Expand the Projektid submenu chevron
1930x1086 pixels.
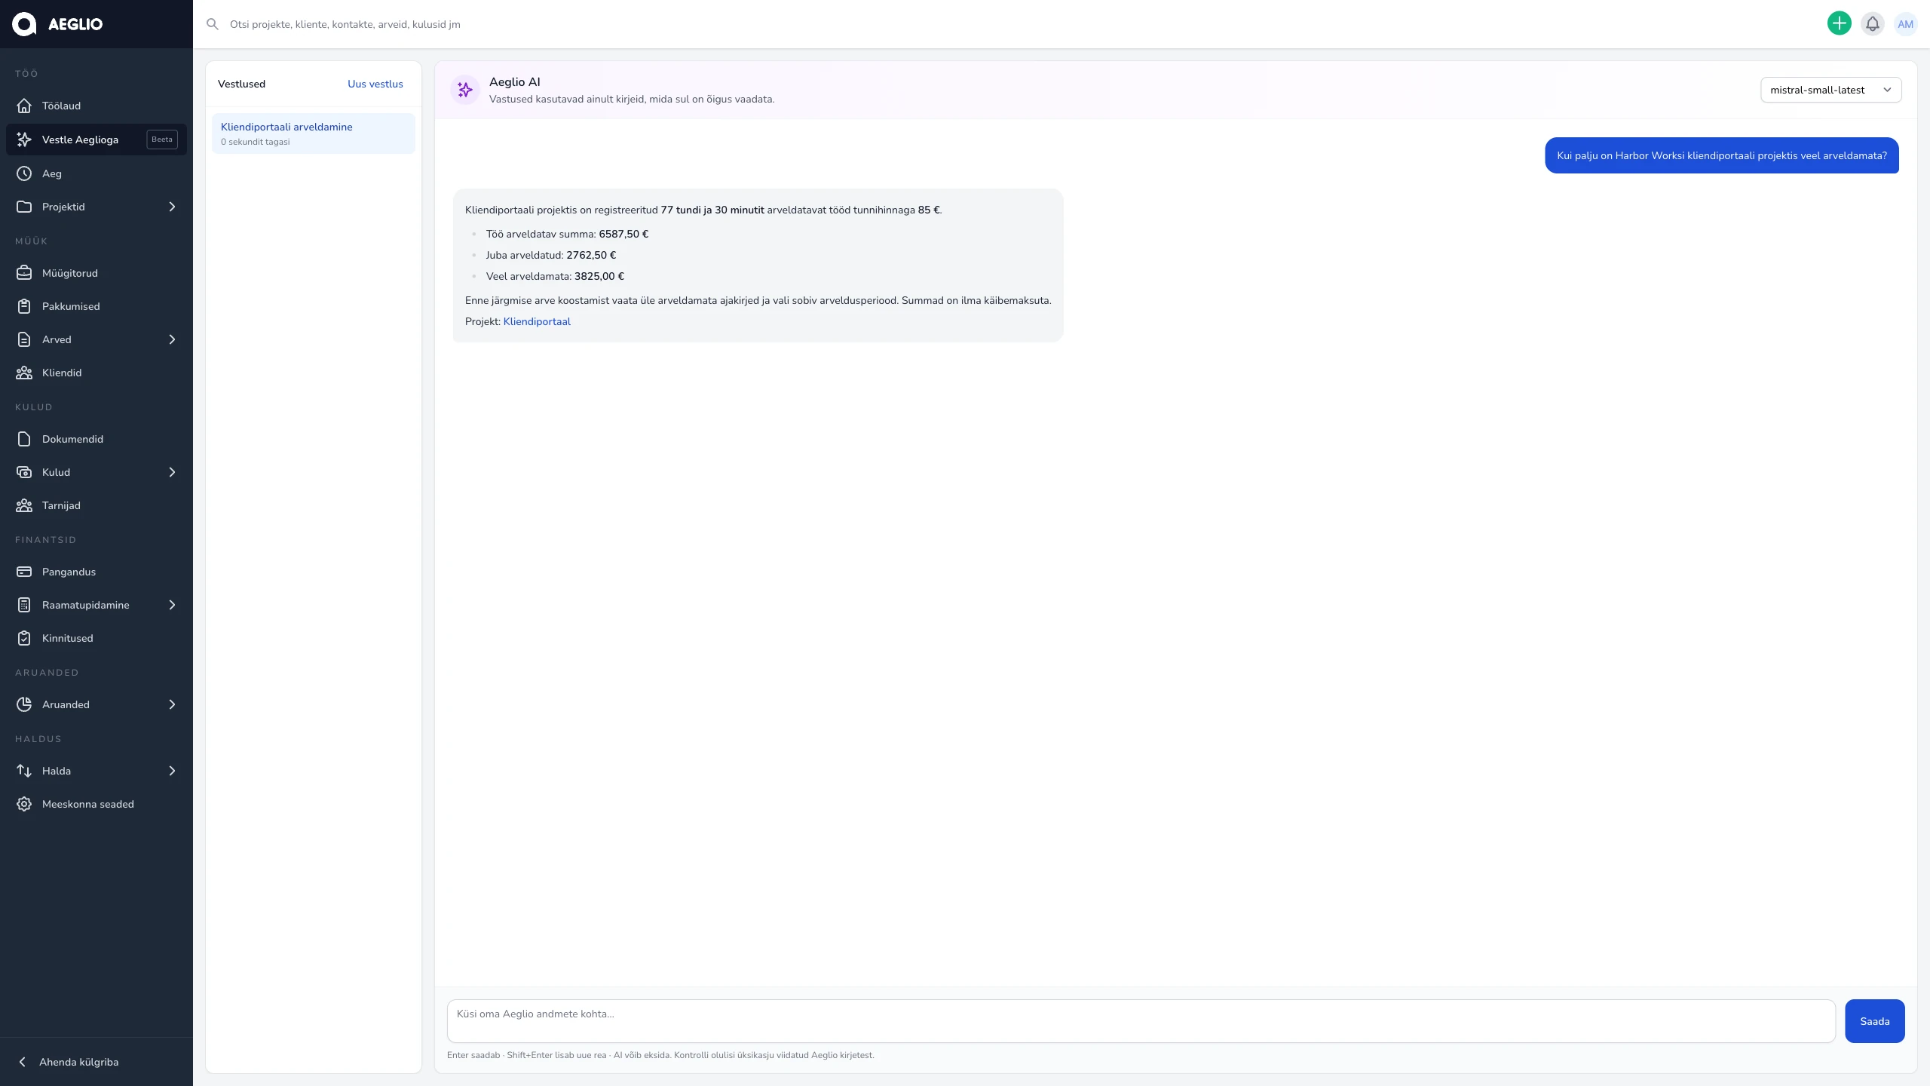pyautogui.click(x=172, y=207)
